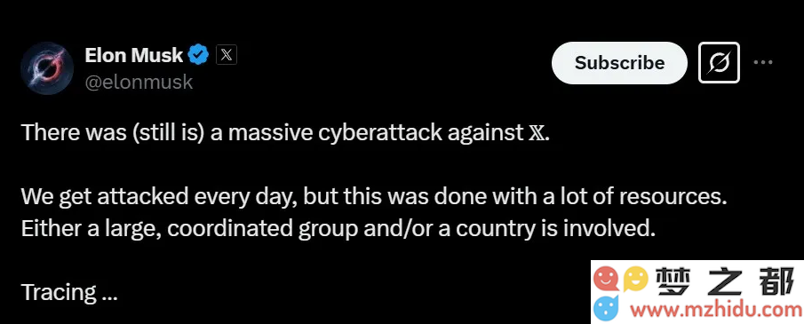The height and width of the screenshot is (324, 804).
Task: Click the 'Tracing ...' text
Action: click(69, 293)
